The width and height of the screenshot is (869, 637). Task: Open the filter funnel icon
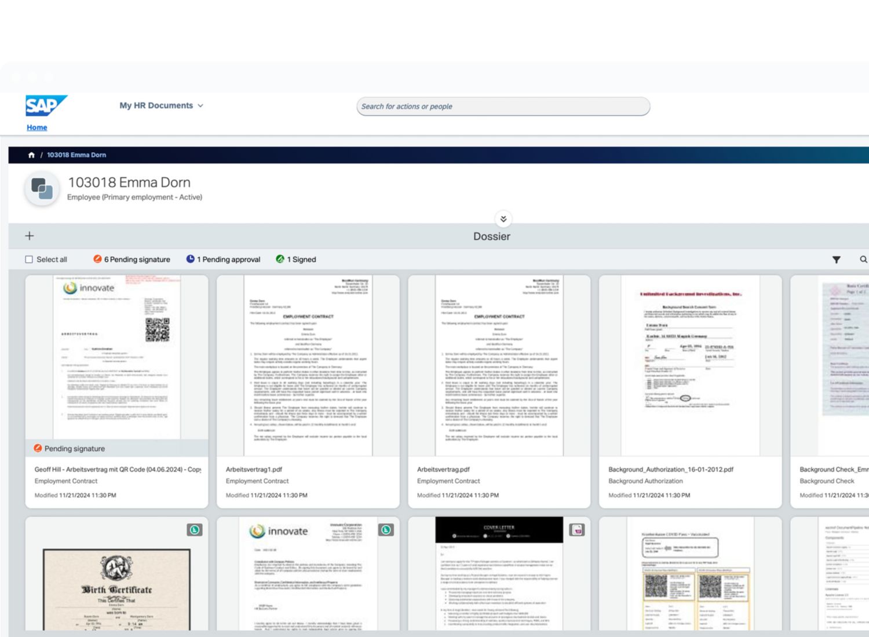(836, 260)
